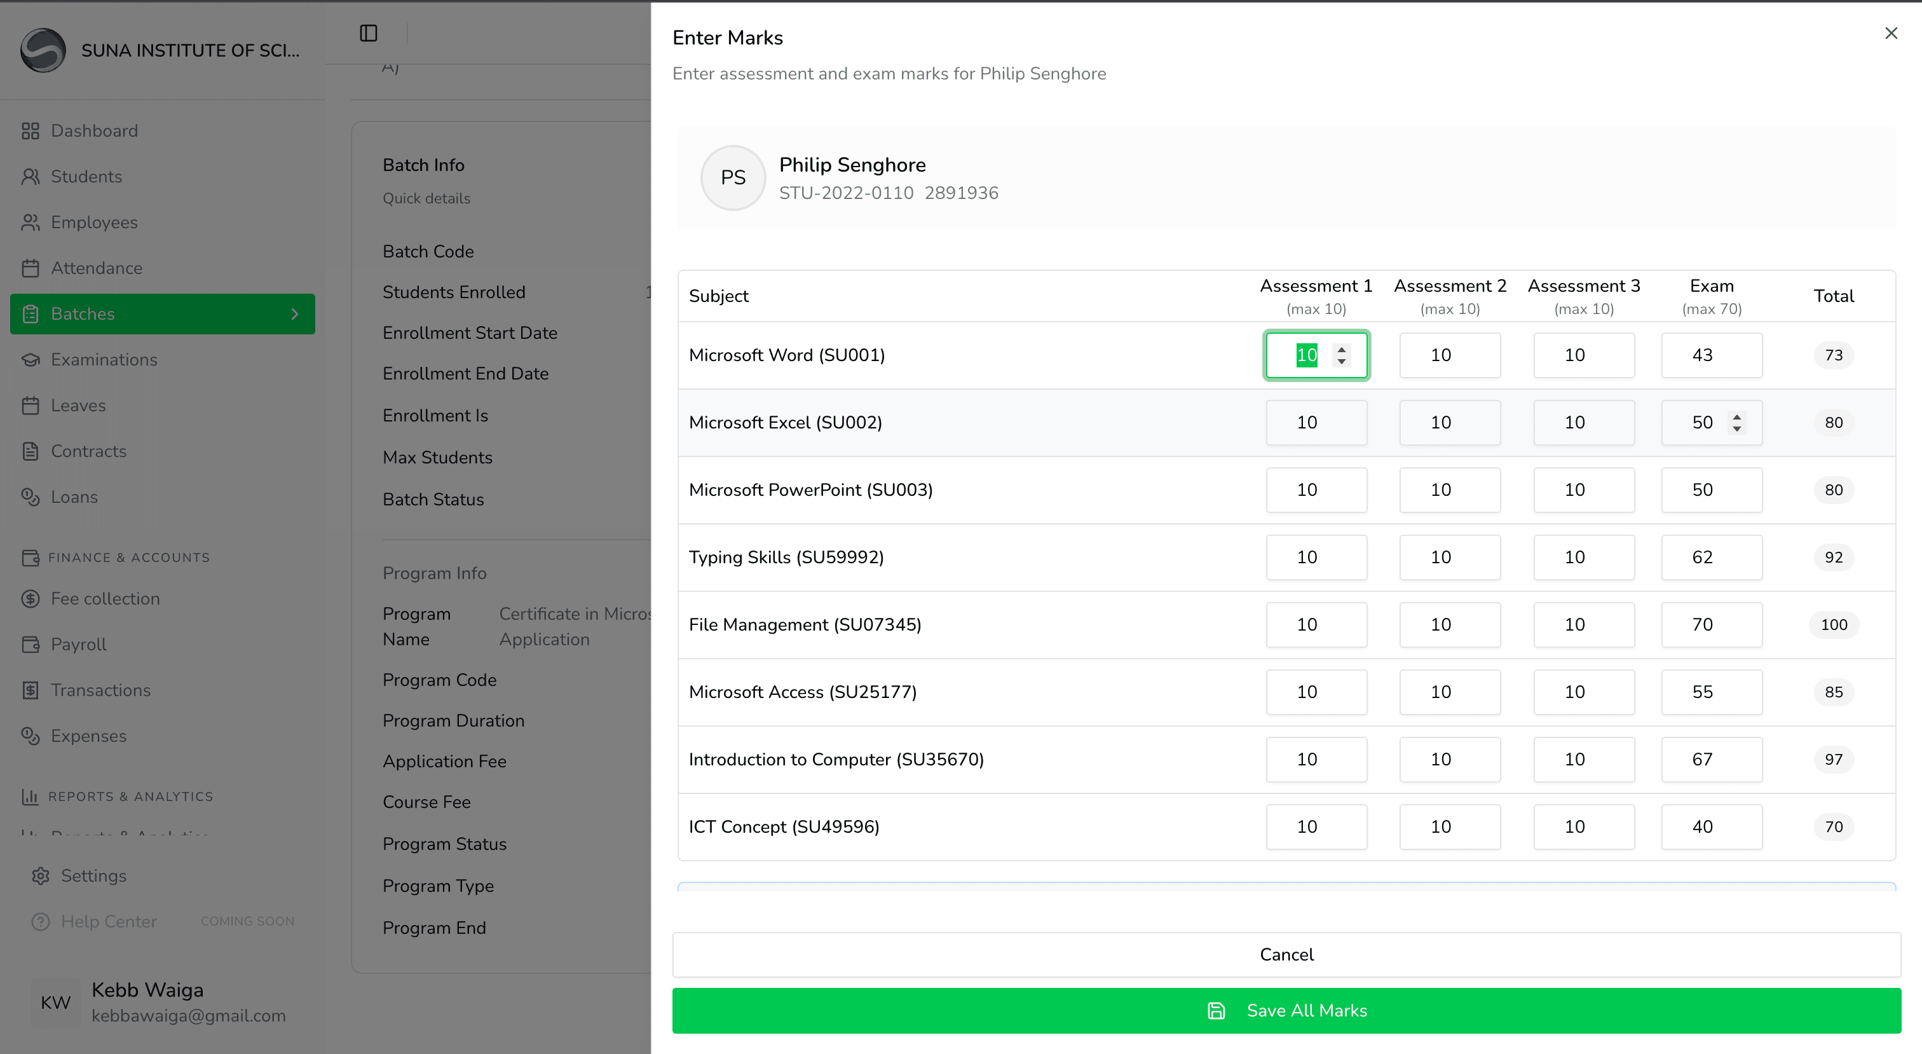
Task: Edit Typing Skills exam mark field
Action: coord(1710,557)
